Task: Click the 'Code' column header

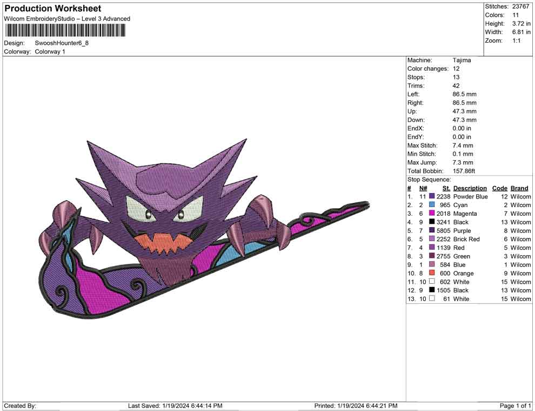Action: 499,188
